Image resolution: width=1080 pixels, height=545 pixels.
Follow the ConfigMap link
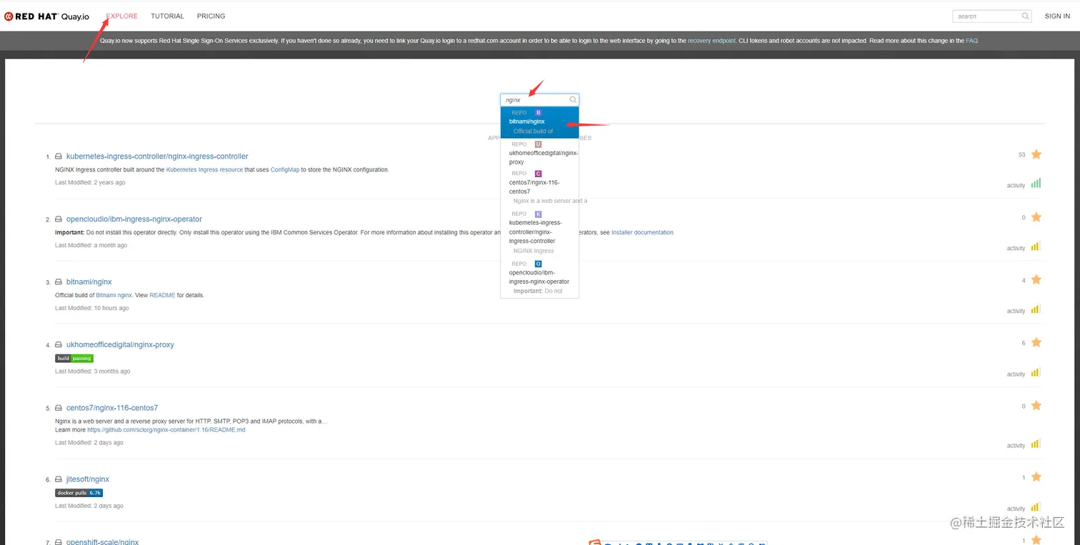[x=284, y=170]
